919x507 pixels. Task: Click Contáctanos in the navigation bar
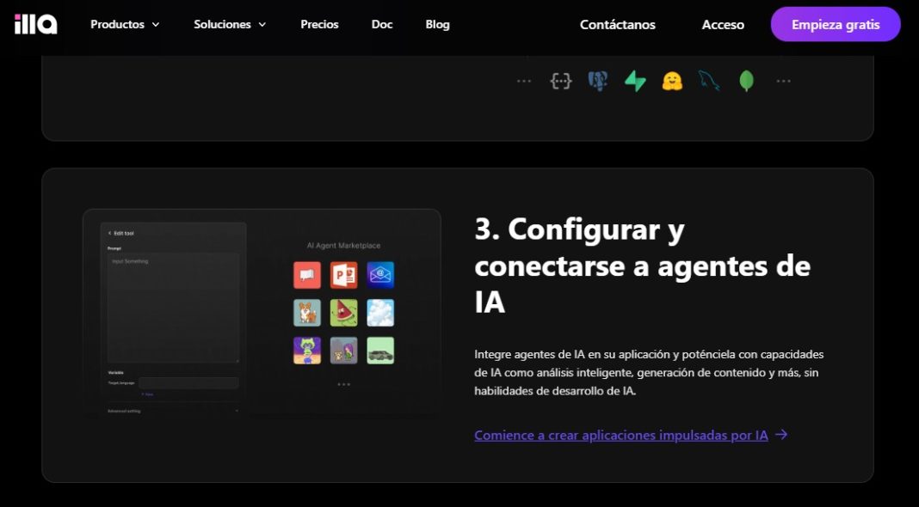click(617, 24)
